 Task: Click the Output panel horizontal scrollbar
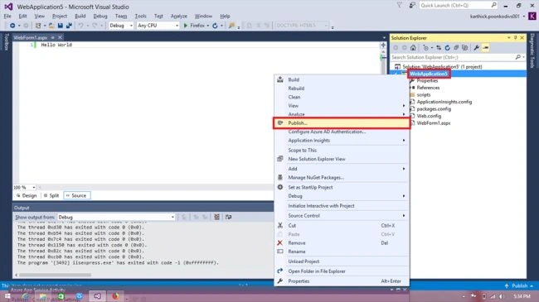[x=55, y=275]
